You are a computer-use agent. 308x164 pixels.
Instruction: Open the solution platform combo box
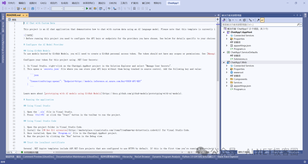[x=74, y=9]
